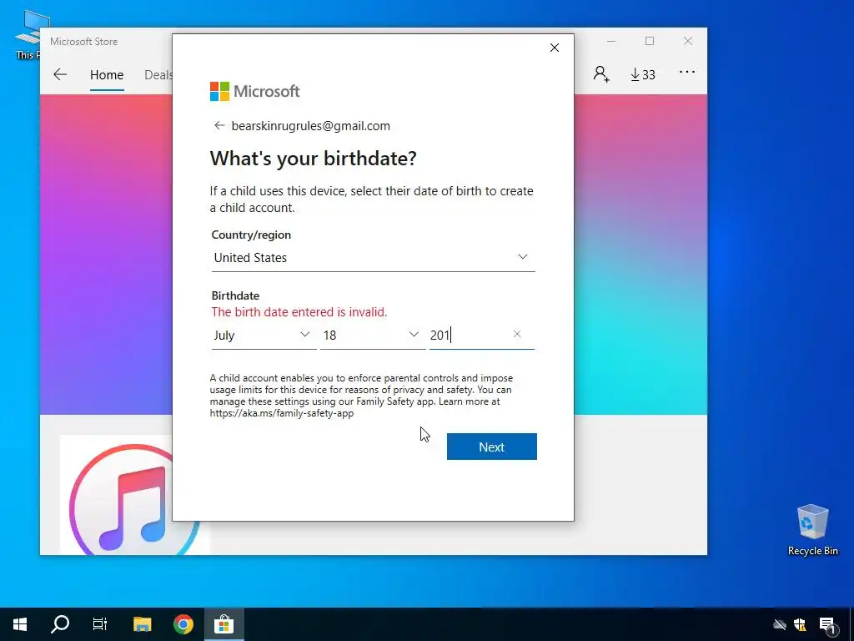Image resolution: width=854 pixels, height=641 pixels.
Task: Click the Microsoft logo in dialog
Action: coord(255,91)
